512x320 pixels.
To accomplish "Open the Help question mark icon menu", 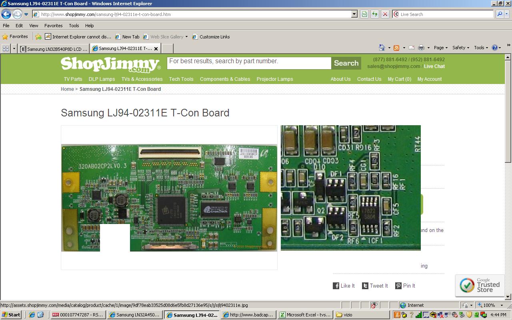I will click(496, 48).
